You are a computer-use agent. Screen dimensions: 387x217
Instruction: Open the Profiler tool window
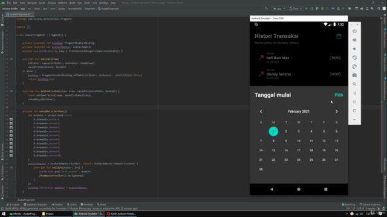[x=57, y=204]
